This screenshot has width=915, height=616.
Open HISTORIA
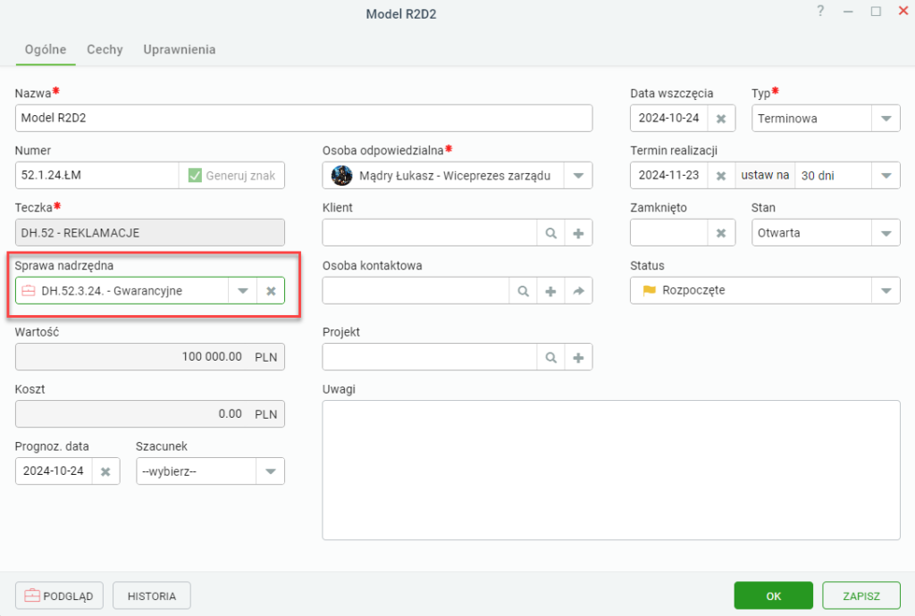pos(152,595)
